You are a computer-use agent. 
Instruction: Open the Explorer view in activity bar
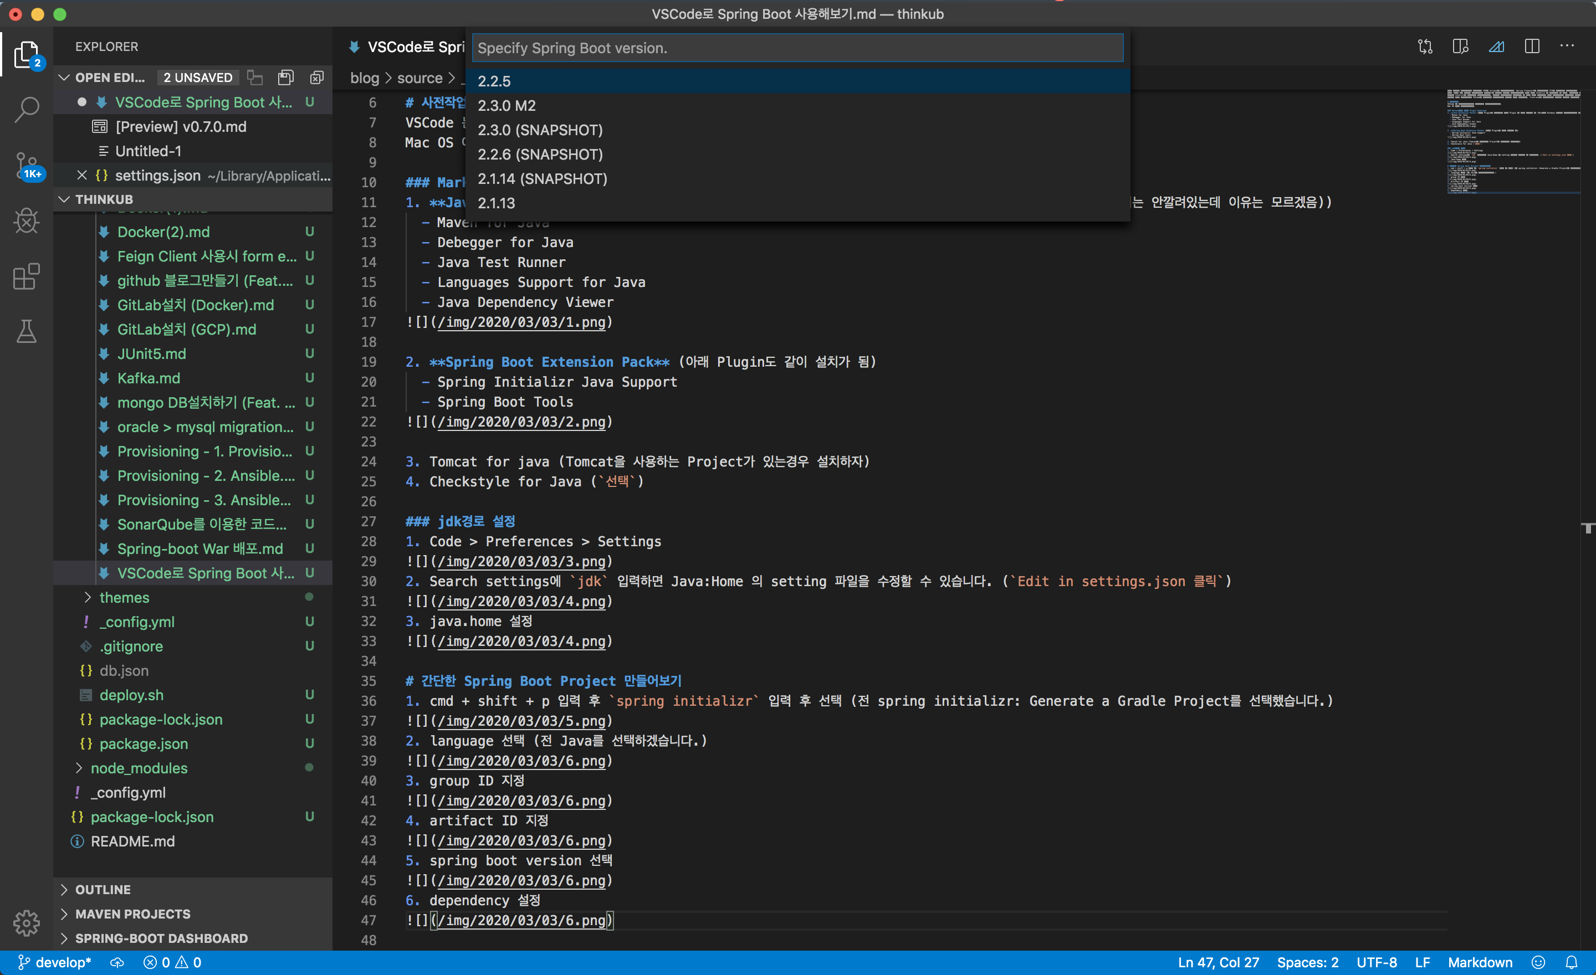pos(27,54)
